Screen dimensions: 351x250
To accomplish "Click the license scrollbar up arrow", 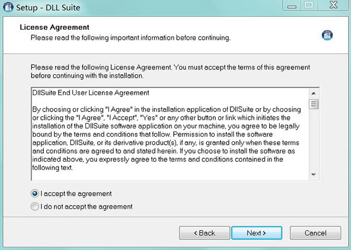I will pyautogui.click(x=314, y=92).
